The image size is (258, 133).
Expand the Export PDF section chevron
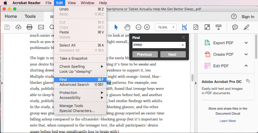pos(246,43)
